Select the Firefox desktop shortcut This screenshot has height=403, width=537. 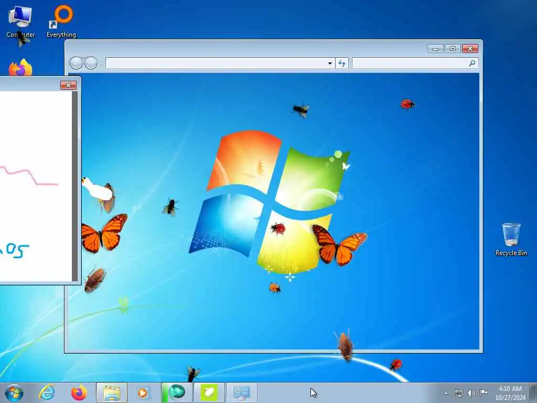(x=20, y=68)
